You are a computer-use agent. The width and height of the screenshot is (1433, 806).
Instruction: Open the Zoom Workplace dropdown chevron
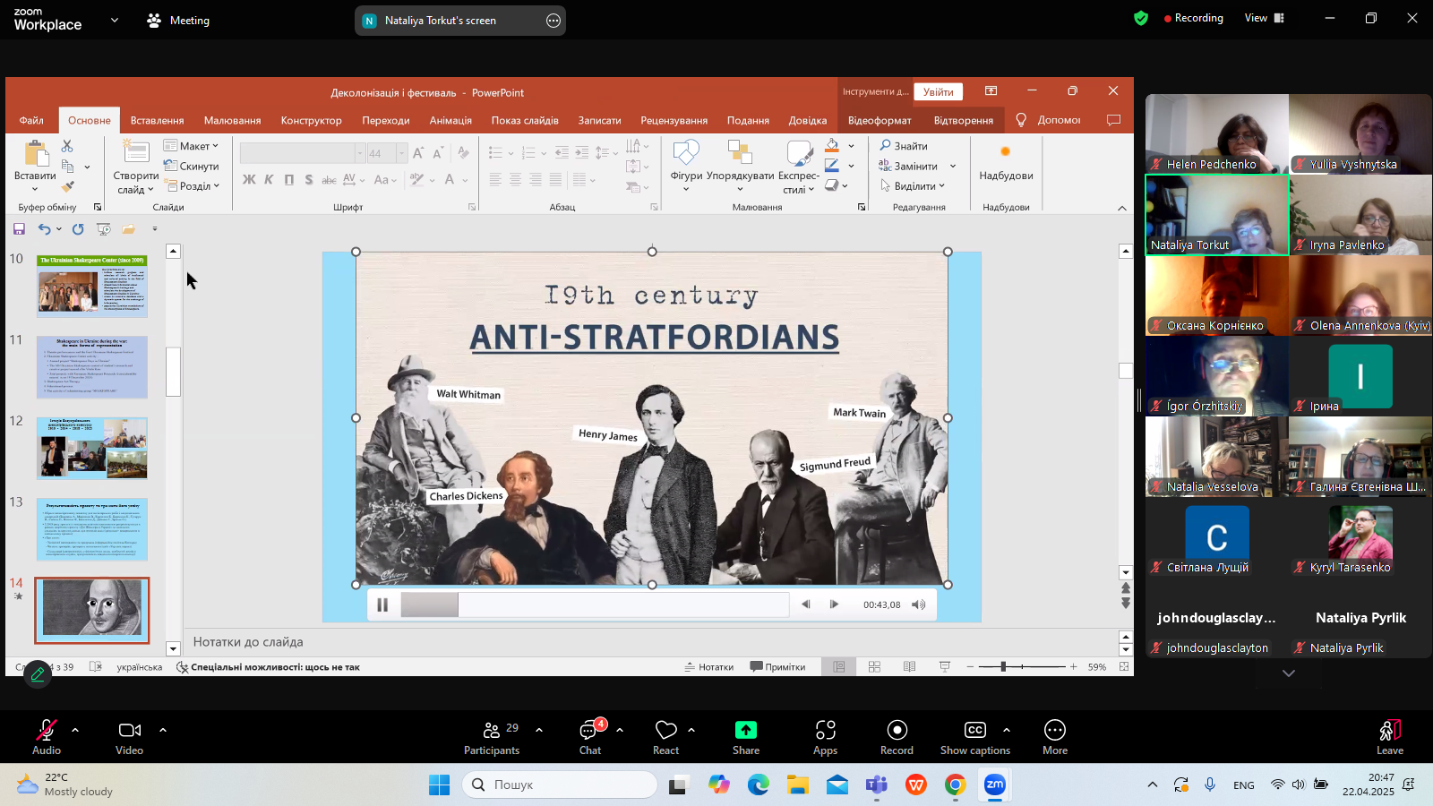(x=114, y=20)
